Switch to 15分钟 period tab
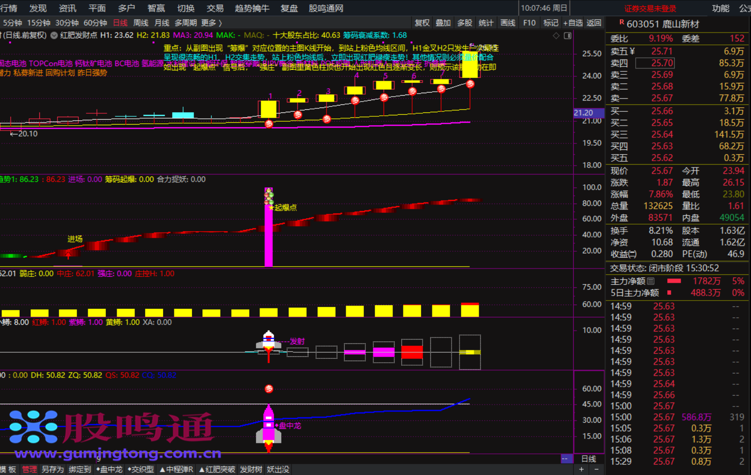Screen dimensions: 751x475 coord(39,23)
